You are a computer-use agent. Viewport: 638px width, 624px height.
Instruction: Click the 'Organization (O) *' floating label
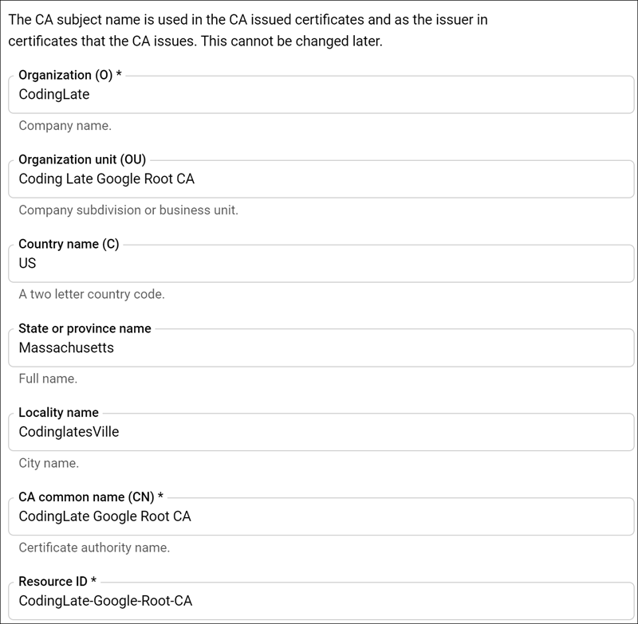click(70, 75)
